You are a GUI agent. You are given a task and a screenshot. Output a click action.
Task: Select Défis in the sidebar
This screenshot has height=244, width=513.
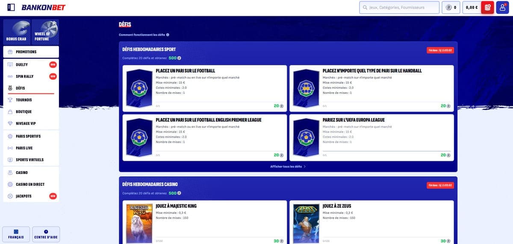(x=31, y=88)
